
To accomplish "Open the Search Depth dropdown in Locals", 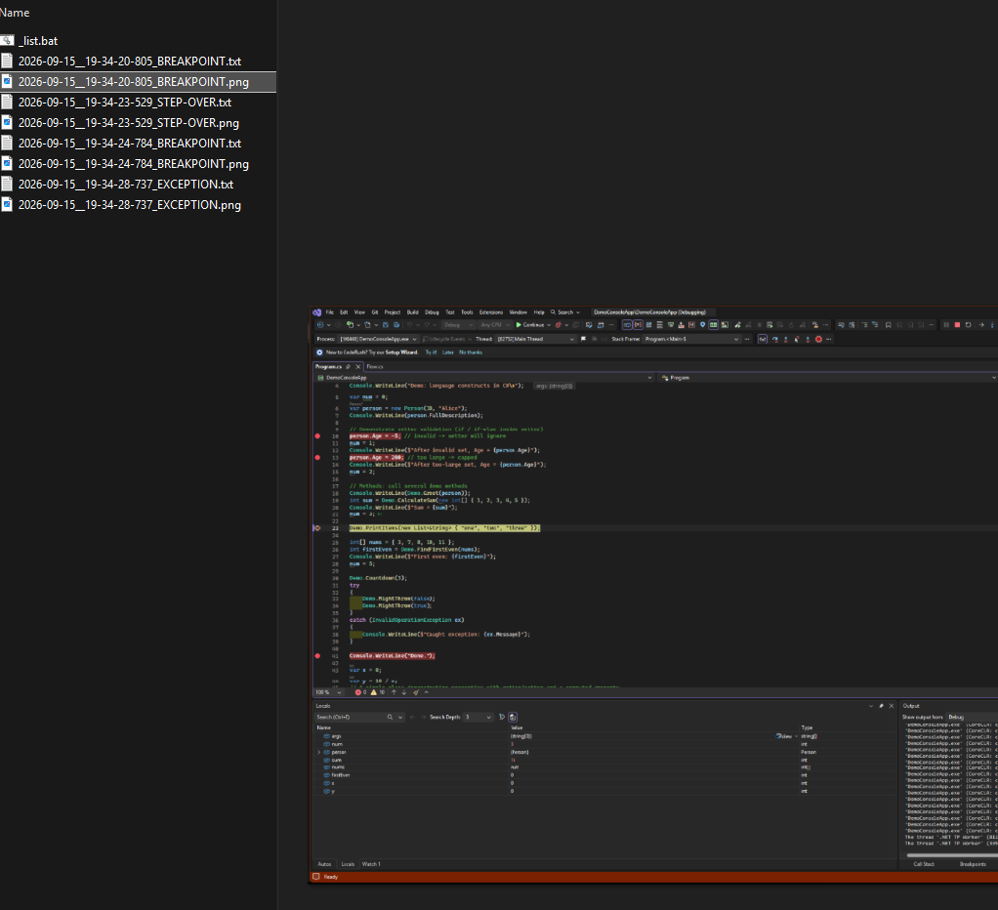I will pyautogui.click(x=478, y=718).
